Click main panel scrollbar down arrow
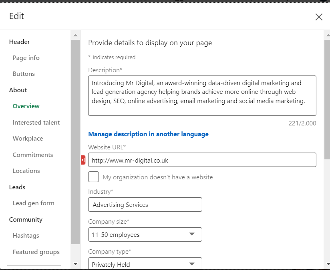The width and height of the screenshot is (330, 270). click(x=327, y=264)
